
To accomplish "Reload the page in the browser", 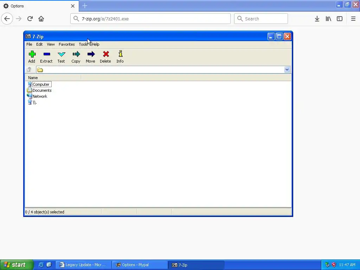I will click(x=30, y=19).
